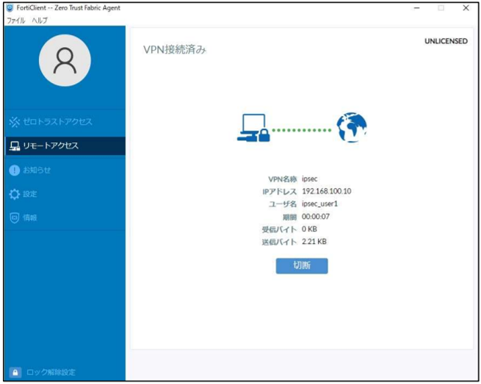Viewport: 481px width, 384px height.
Task: Click the VPN接続済み heading
Action: (x=175, y=51)
